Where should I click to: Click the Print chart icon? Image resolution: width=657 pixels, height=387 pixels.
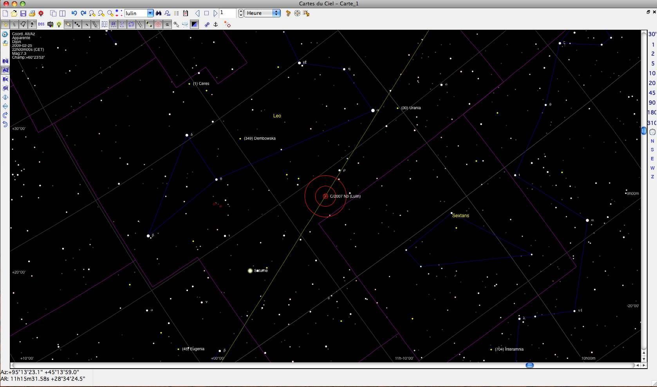tap(32, 13)
